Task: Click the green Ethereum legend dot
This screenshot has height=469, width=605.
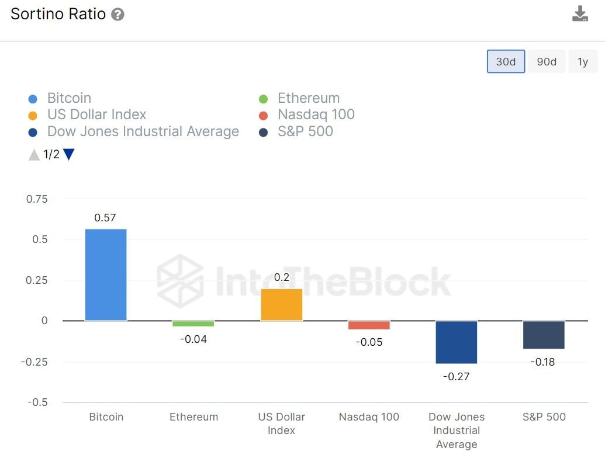Action: pos(263,99)
